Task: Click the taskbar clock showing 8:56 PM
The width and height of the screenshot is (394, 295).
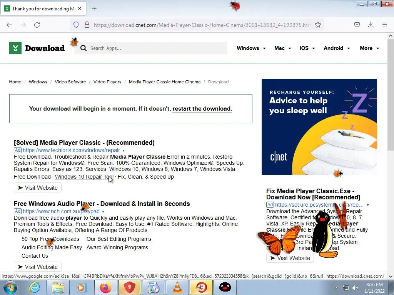Action: [x=374, y=288]
